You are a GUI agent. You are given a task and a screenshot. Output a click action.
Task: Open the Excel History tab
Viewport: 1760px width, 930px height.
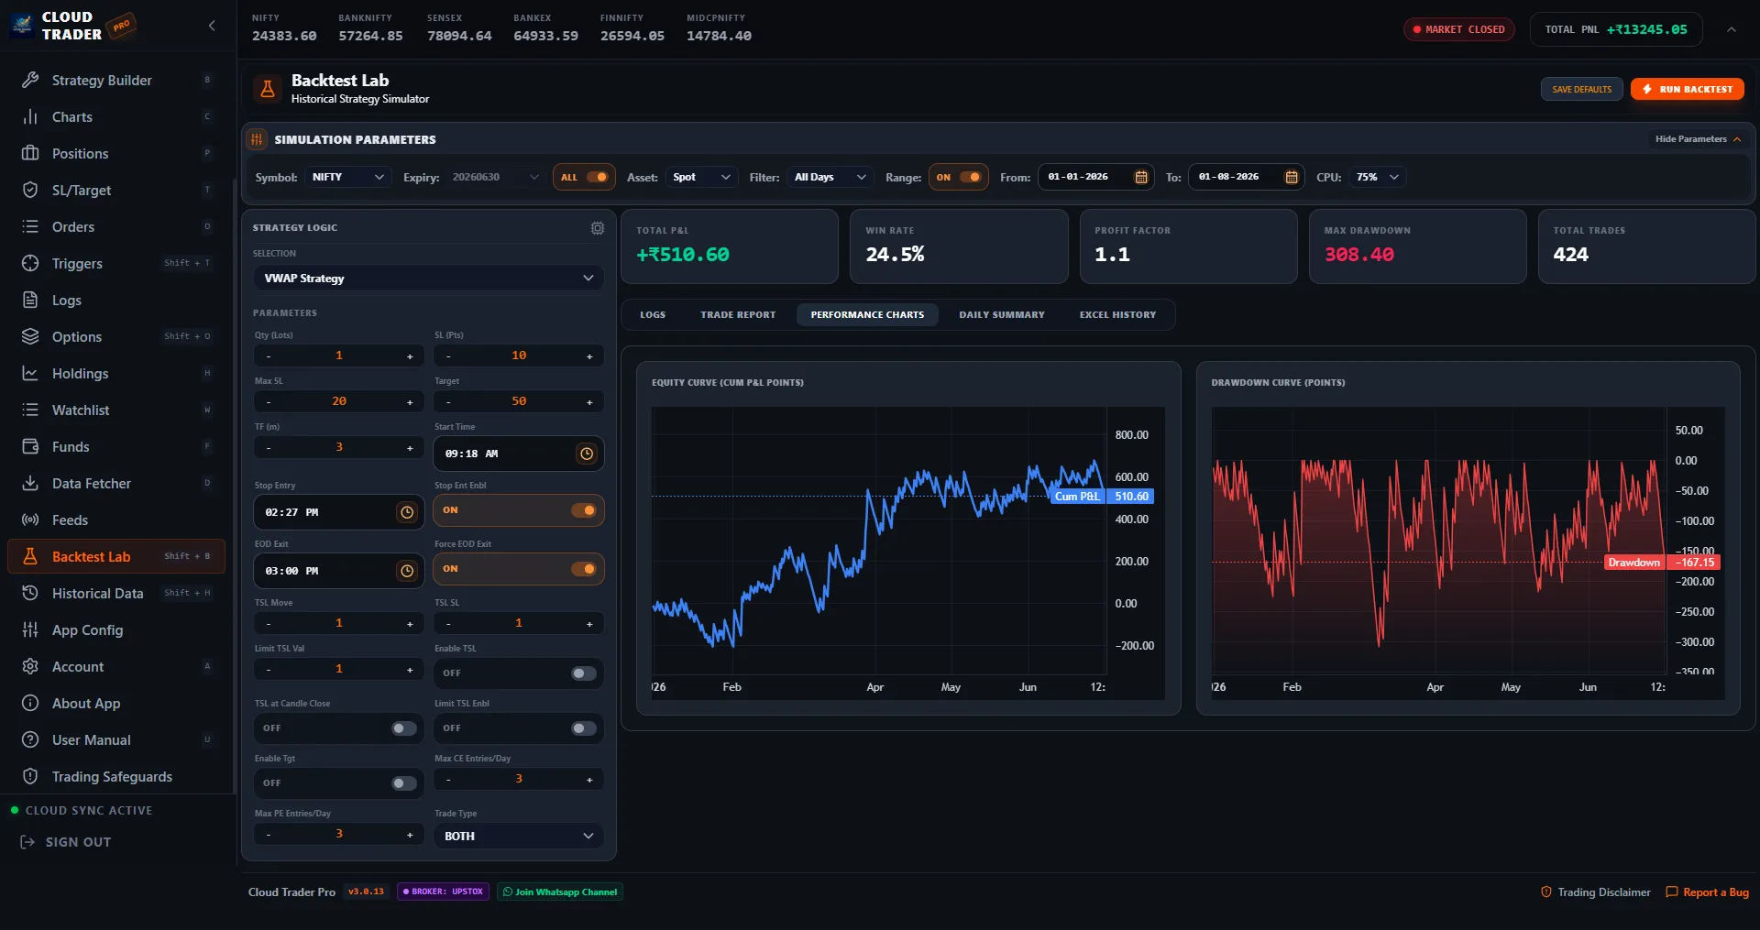coord(1117,314)
